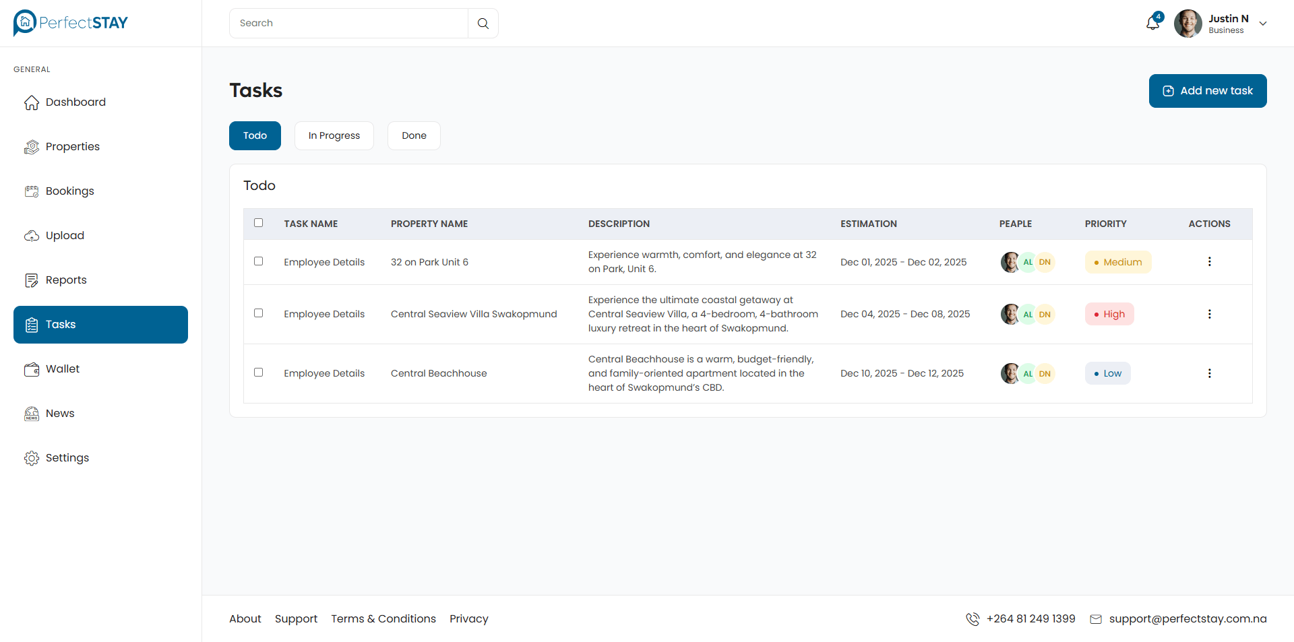Open Settings via its gear icon

click(x=32, y=458)
